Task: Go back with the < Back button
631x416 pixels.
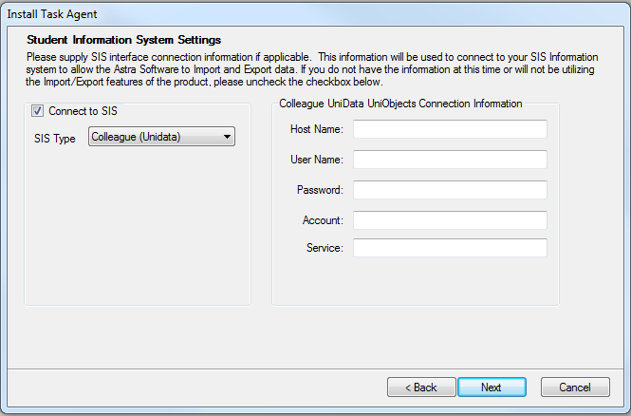Action: click(421, 387)
